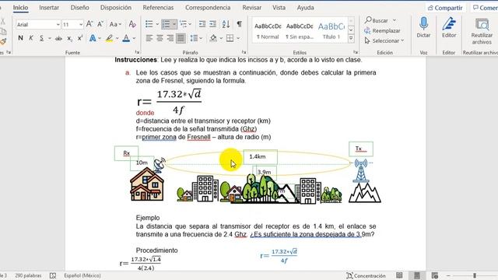Image resolution: width=498 pixels, height=280 pixels.
Task: Open Correspondencia ribbon tab
Action: (208, 8)
